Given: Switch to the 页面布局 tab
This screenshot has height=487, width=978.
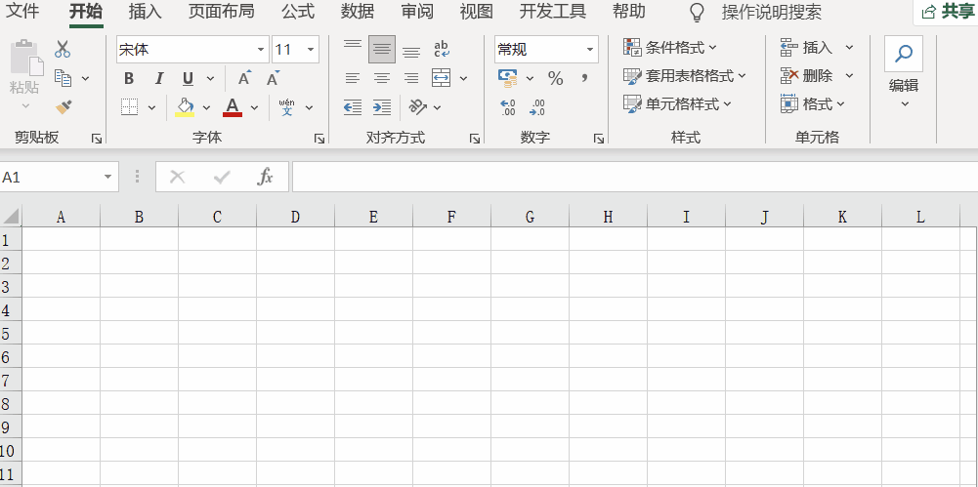Looking at the screenshot, I should click(222, 11).
